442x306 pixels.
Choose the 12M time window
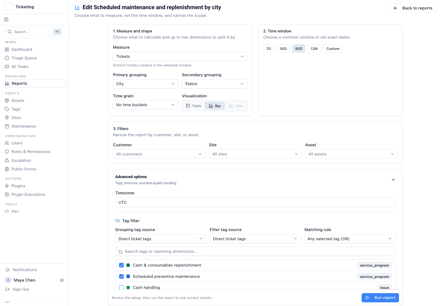314,49
